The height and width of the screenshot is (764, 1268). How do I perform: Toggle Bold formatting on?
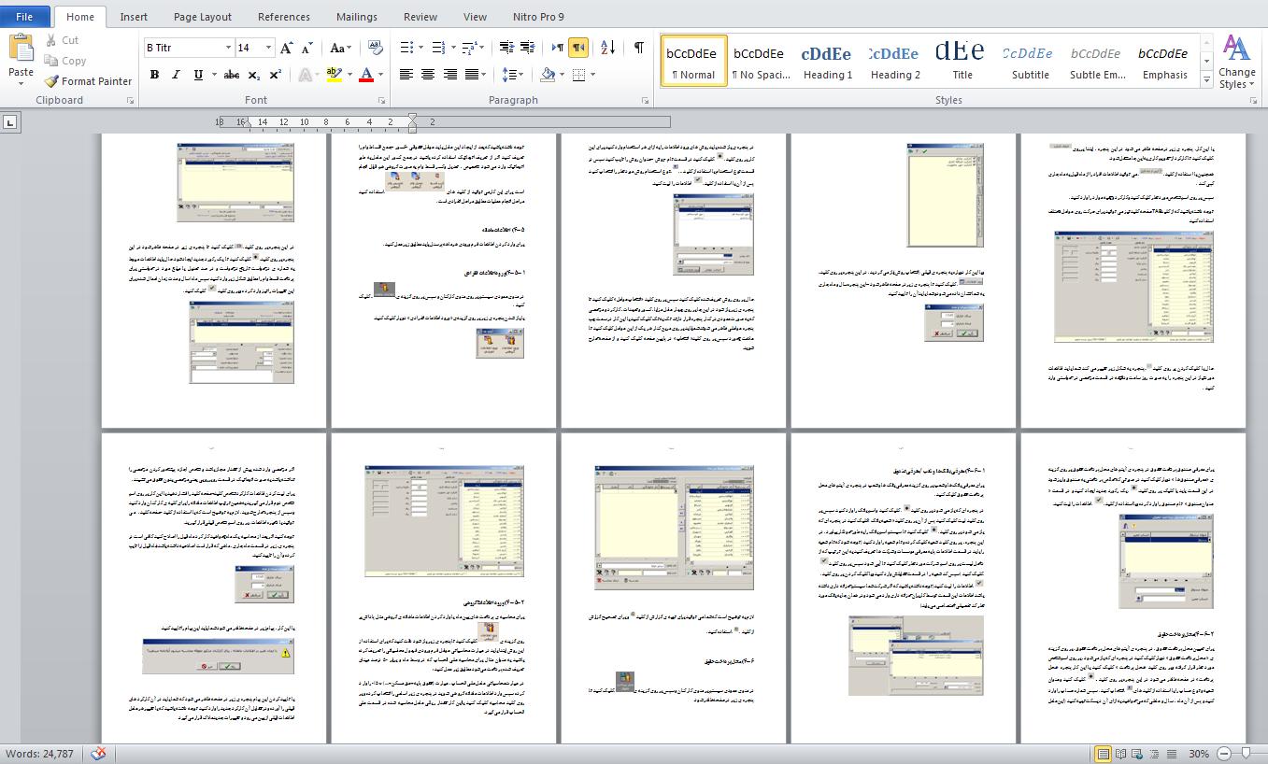tap(154, 75)
